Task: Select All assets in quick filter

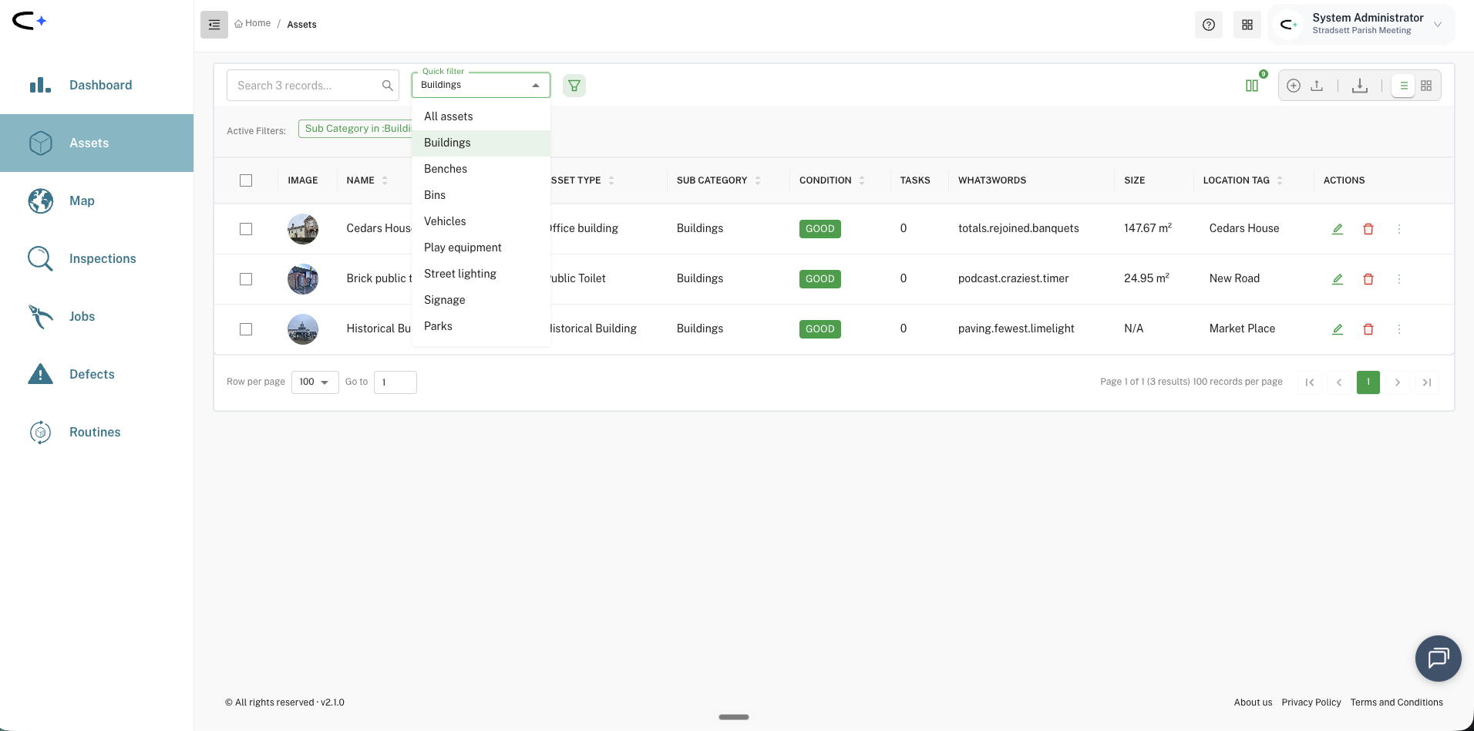Action: coord(481,116)
